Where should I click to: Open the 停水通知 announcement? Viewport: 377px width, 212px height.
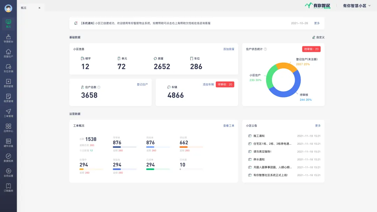tap(259, 159)
